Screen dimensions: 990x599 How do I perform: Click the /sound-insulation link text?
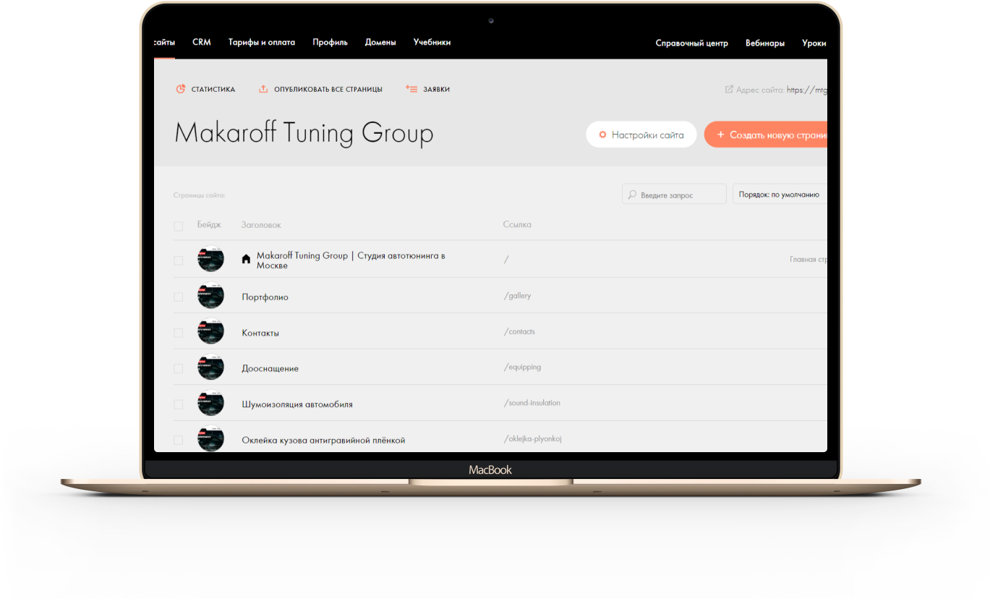[x=532, y=403]
